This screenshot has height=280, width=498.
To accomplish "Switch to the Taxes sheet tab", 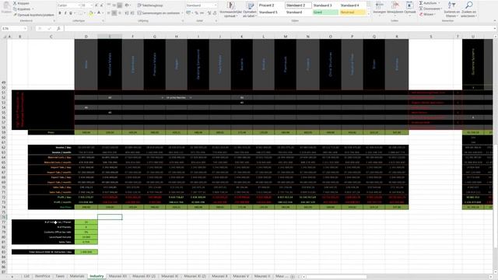I will (x=60, y=277).
